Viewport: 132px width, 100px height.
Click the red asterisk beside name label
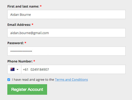41,6
